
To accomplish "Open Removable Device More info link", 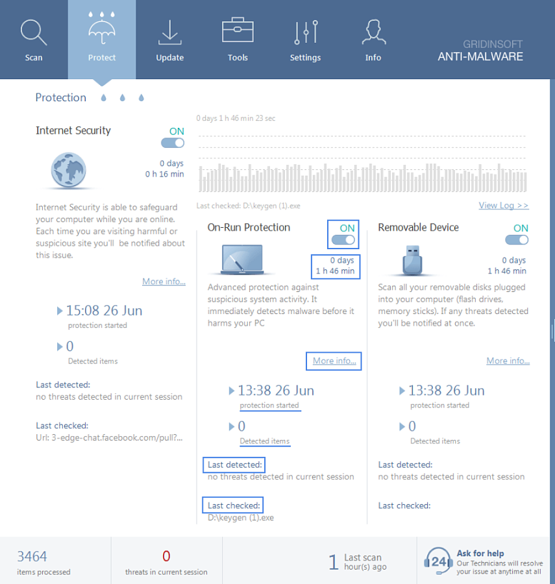I will pyautogui.click(x=508, y=361).
